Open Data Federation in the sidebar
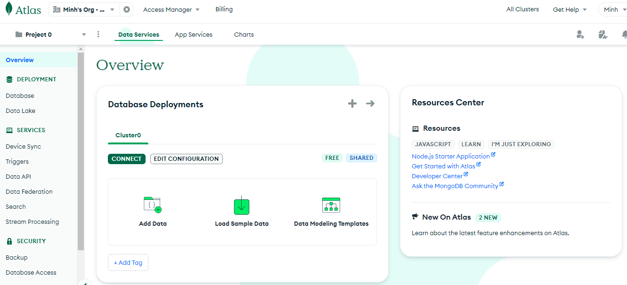 point(29,191)
